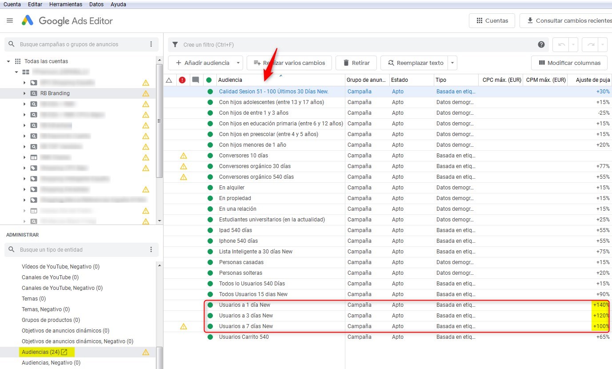Open the Reemplazar texto dropdown arrow
This screenshot has width=612, height=369.
point(452,63)
